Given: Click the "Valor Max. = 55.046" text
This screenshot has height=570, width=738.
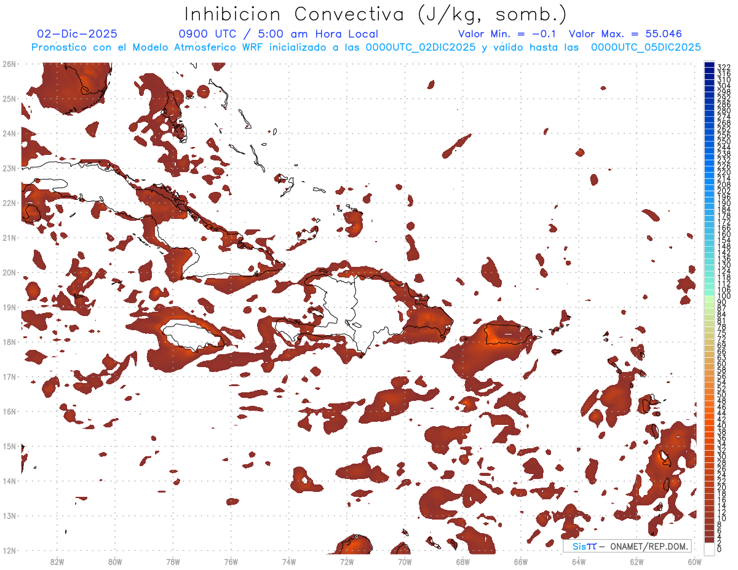Looking at the screenshot, I should [x=625, y=34].
